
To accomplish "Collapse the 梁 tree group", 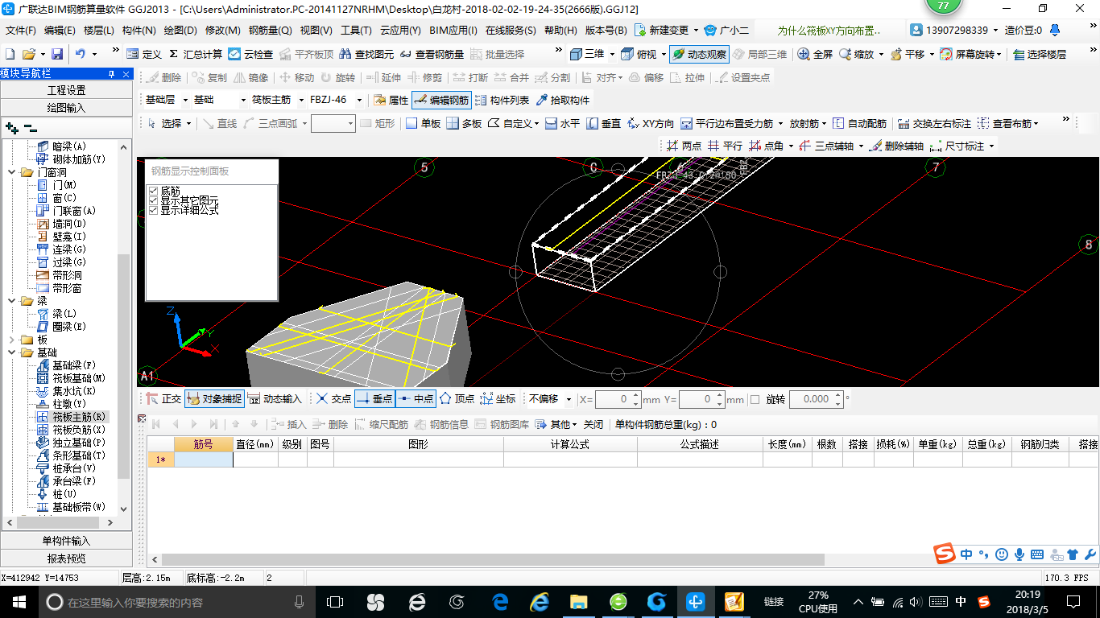I will pyautogui.click(x=12, y=301).
